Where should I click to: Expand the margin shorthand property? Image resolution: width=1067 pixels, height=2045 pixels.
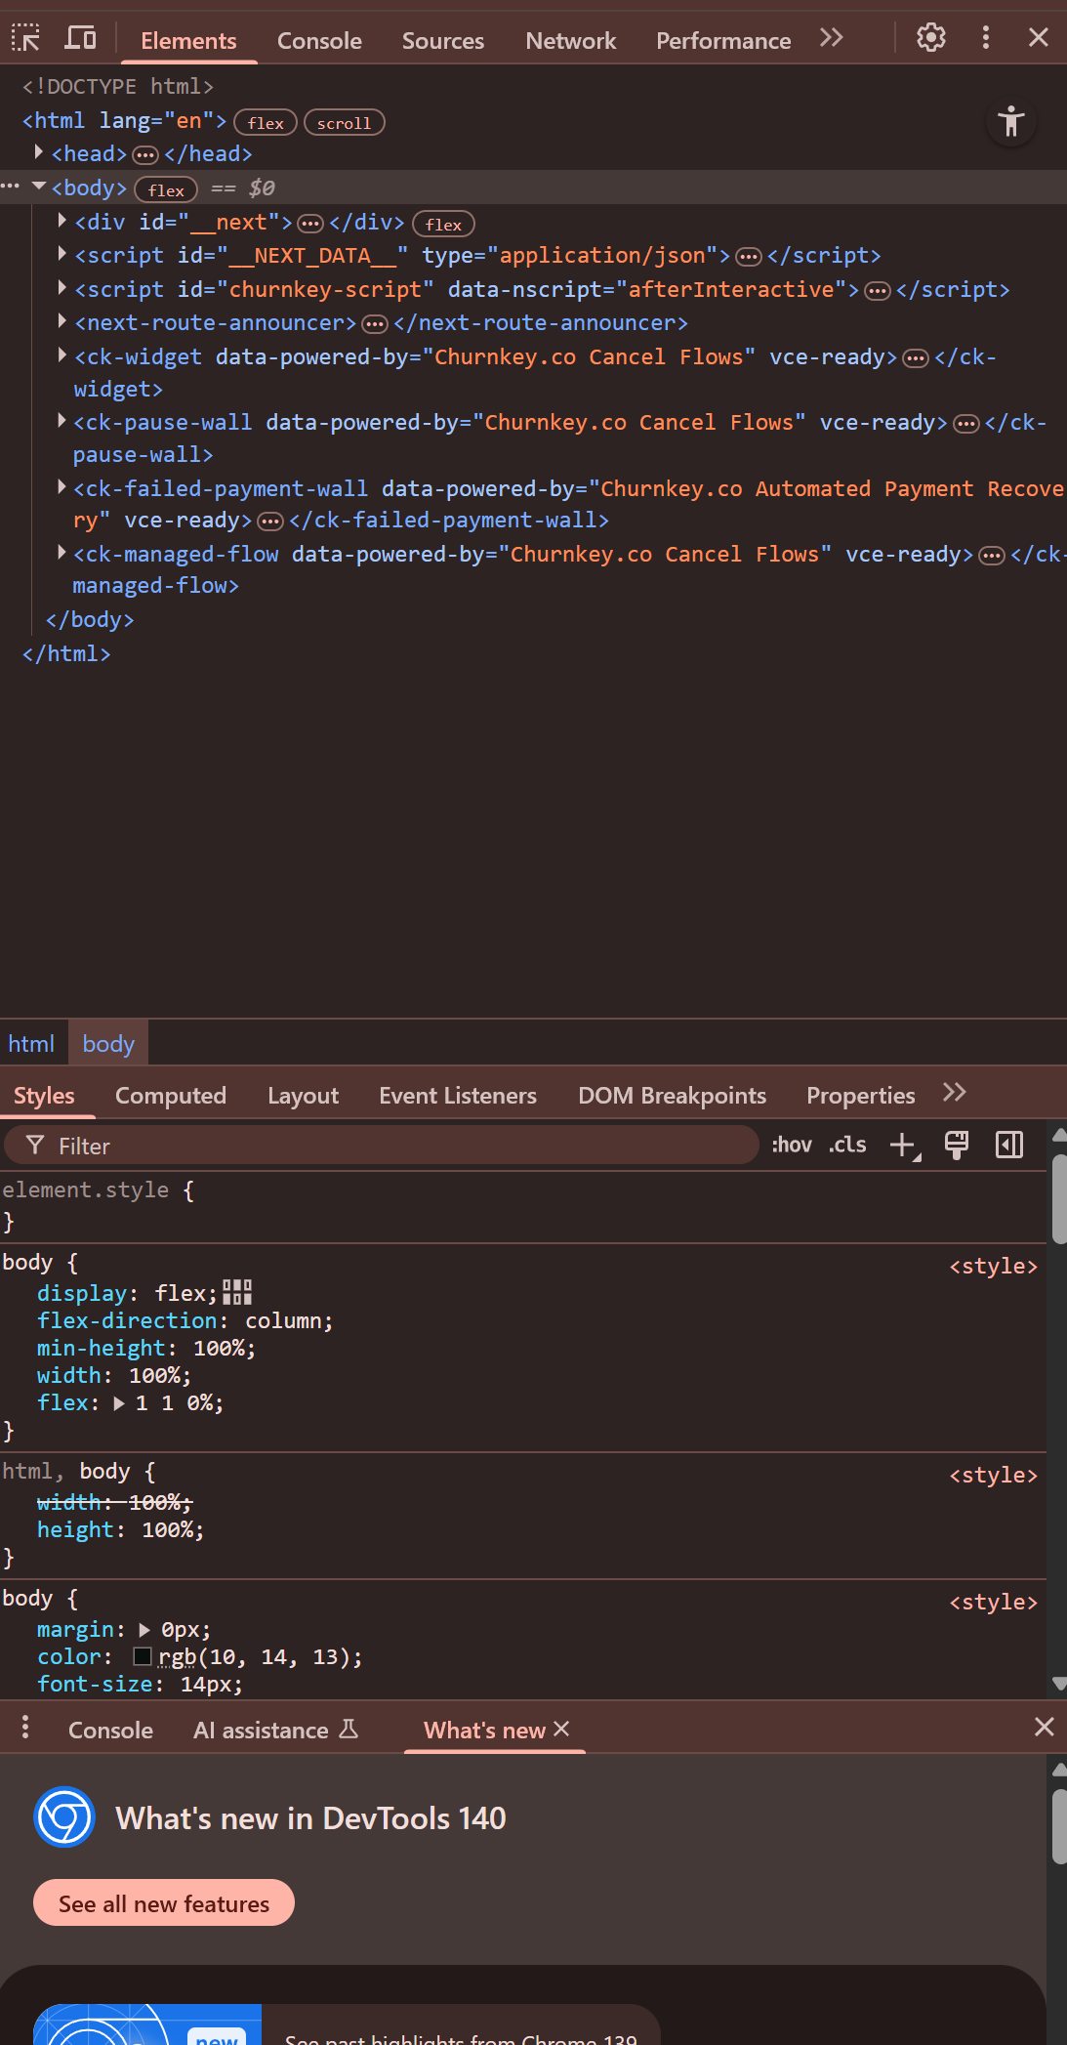coord(144,1629)
